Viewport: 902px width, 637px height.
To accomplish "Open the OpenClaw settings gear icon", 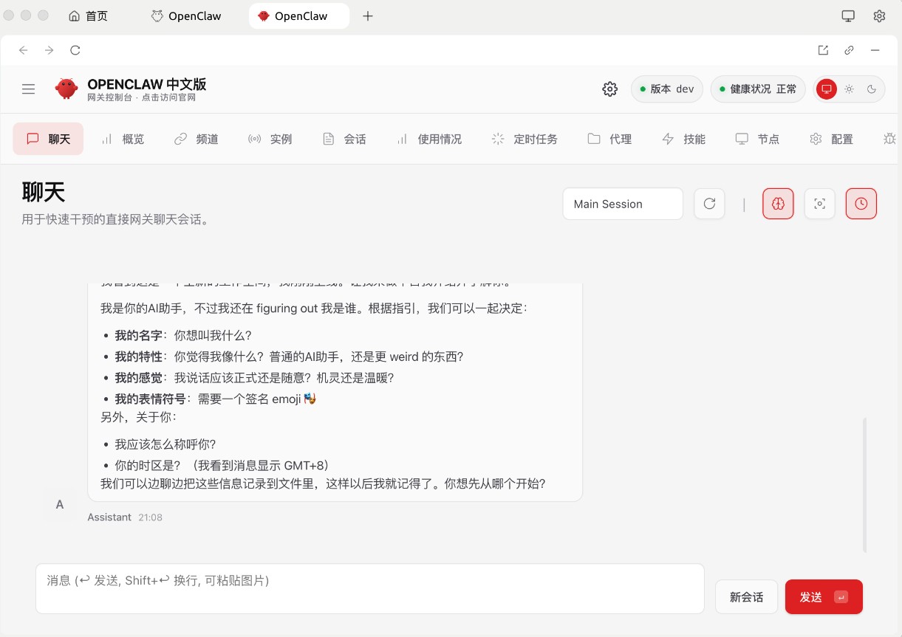I will (609, 89).
